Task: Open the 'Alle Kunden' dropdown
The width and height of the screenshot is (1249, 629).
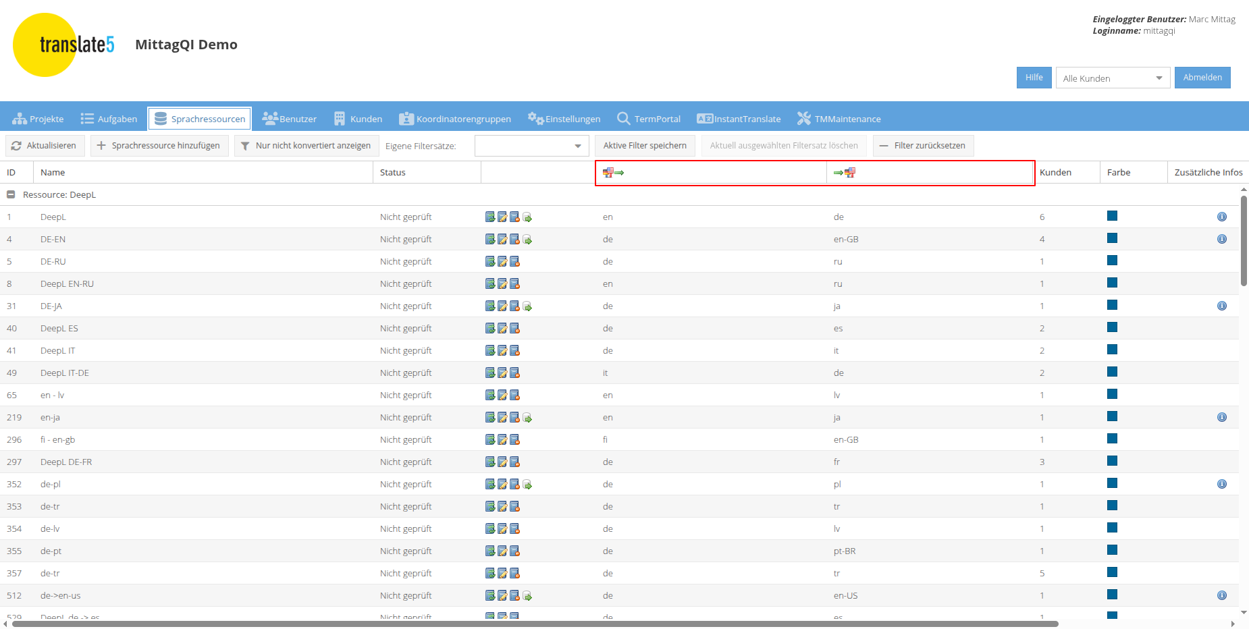Action: coord(1112,78)
